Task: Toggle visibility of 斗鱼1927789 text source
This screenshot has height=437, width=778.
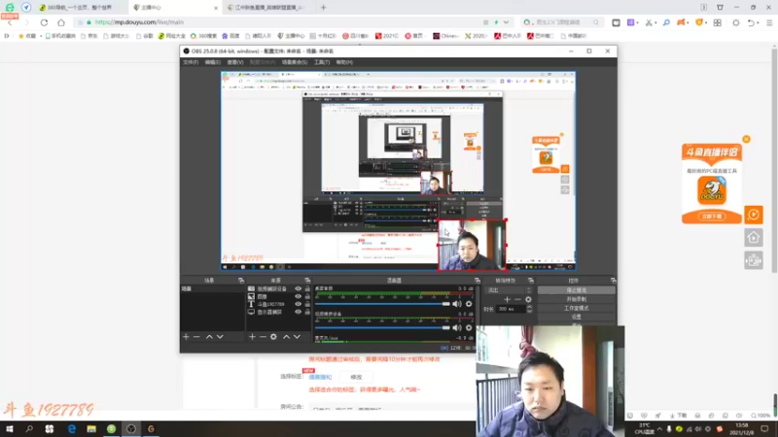Action: pos(299,304)
